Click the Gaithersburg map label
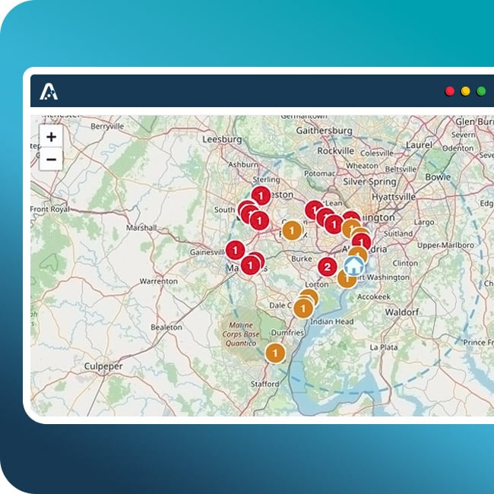Screen dimensions: 494x494 (x=325, y=131)
